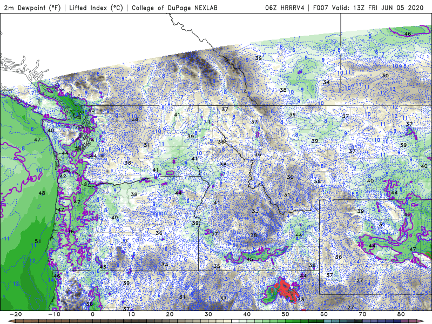432x324 pixels.
Task: Click the 'Lifted Index (°C)' title text
Action: click(96, 8)
